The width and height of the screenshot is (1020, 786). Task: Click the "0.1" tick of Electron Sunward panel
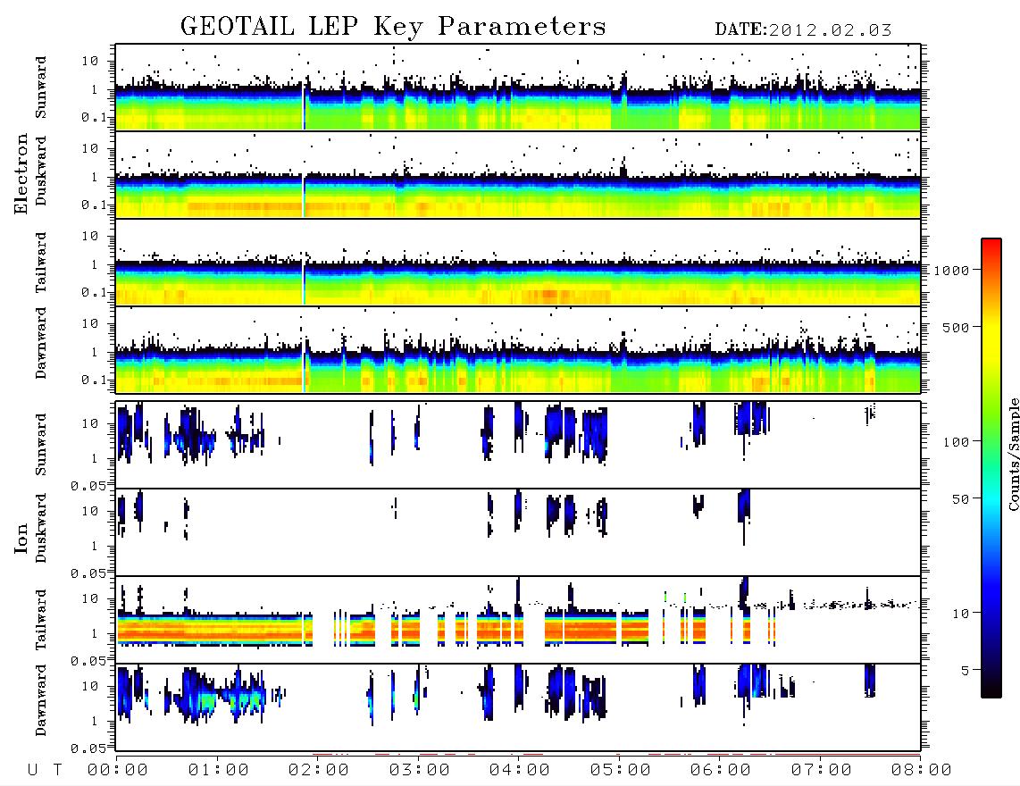(93, 118)
